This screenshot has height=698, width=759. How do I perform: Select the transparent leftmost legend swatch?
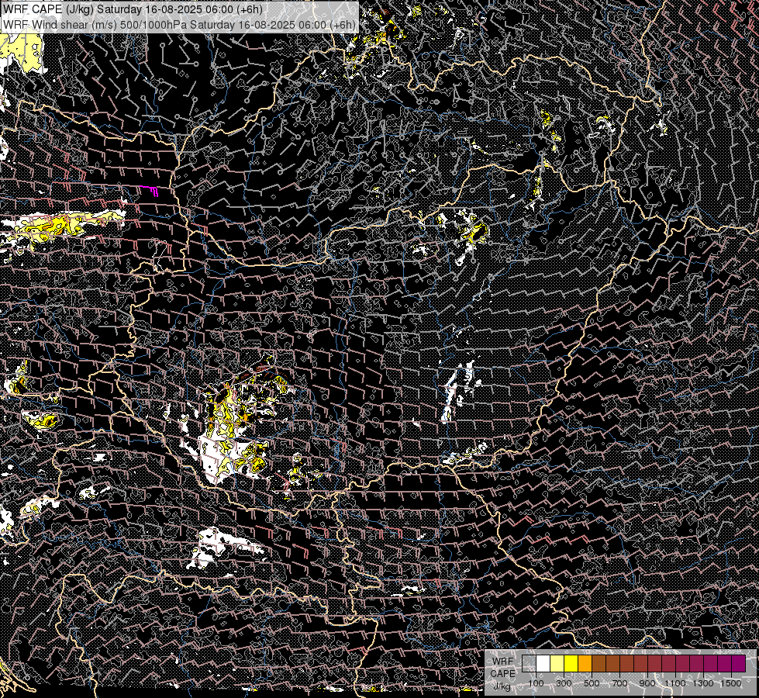529,663
